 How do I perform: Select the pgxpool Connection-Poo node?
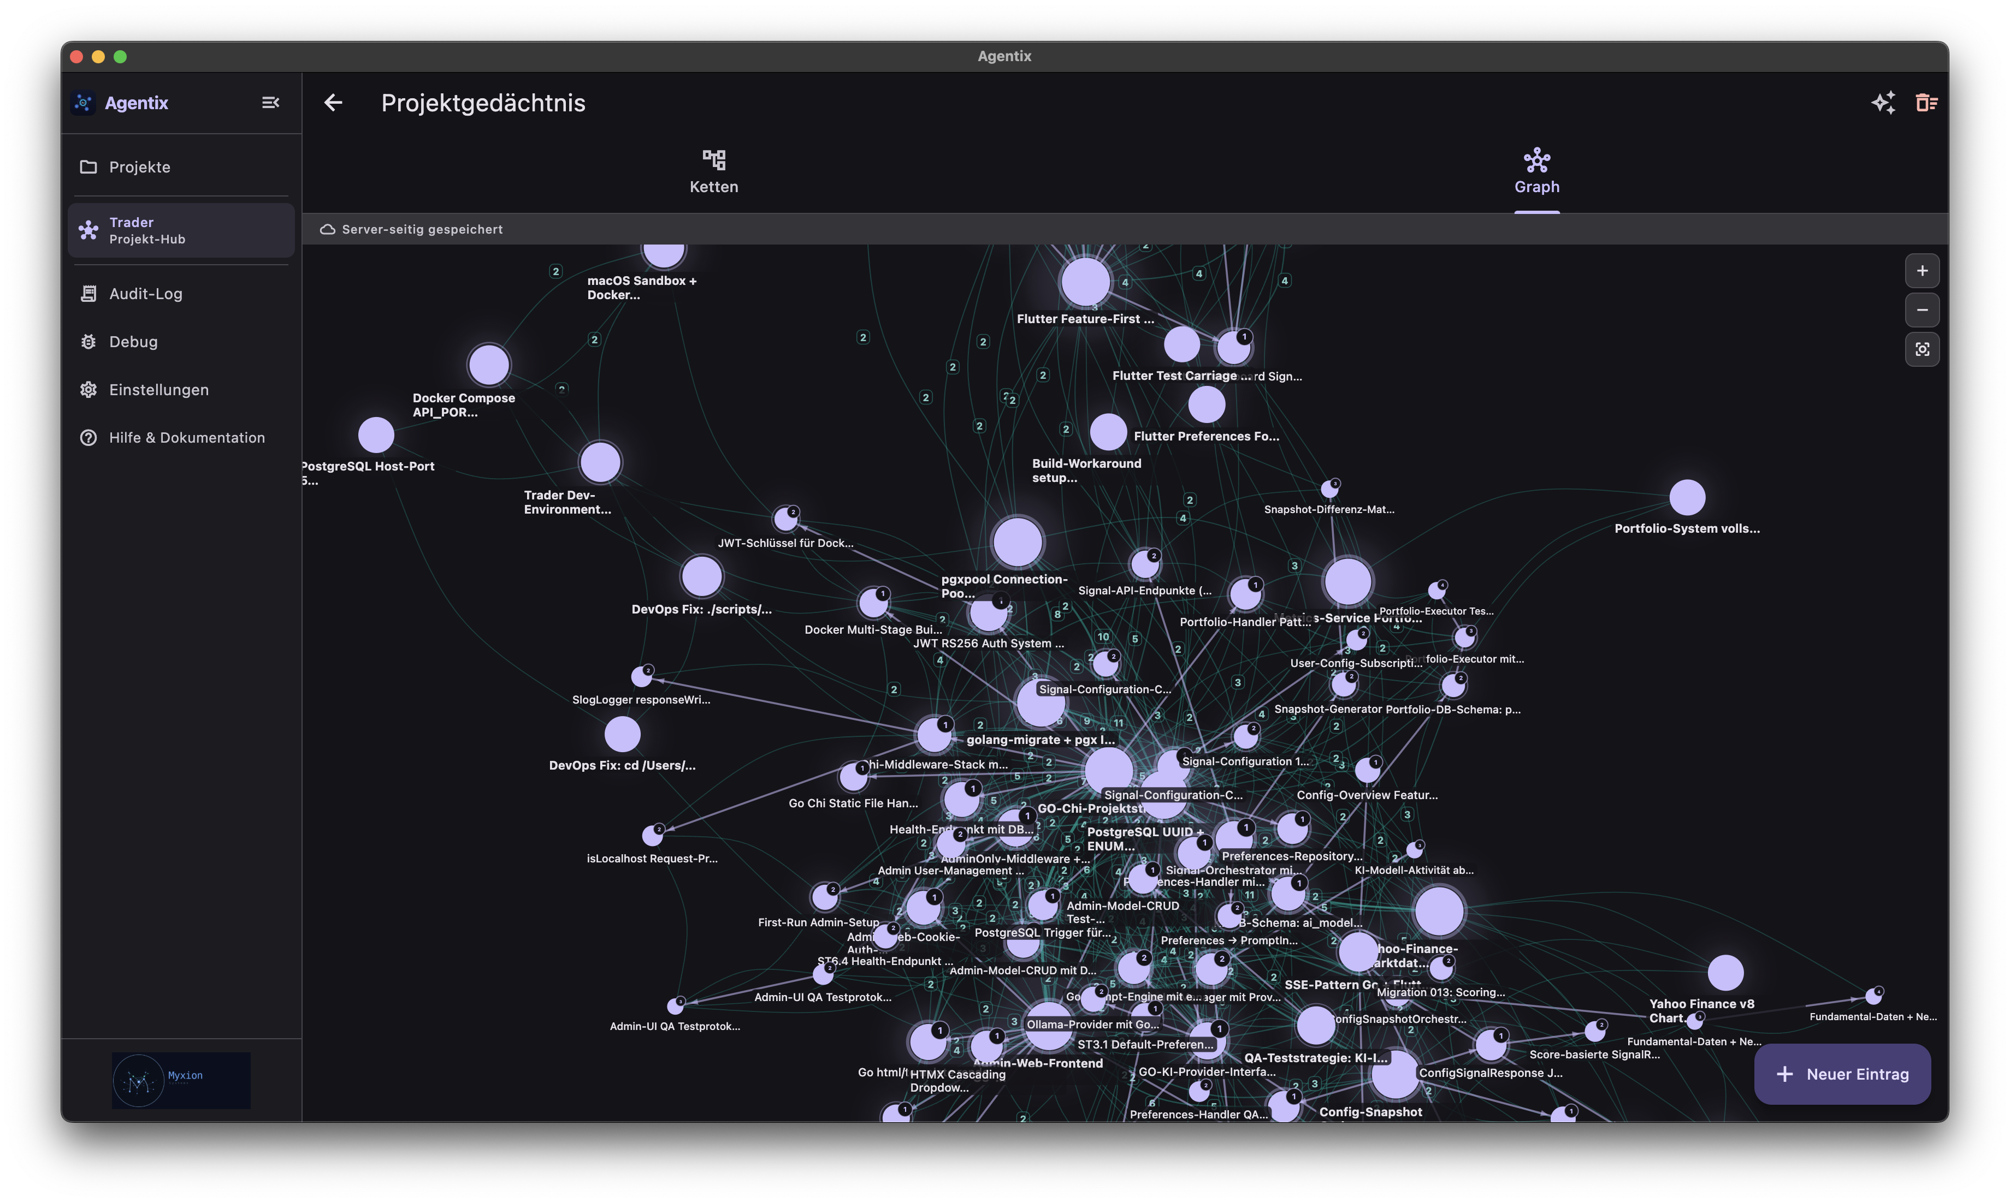tap(1017, 541)
